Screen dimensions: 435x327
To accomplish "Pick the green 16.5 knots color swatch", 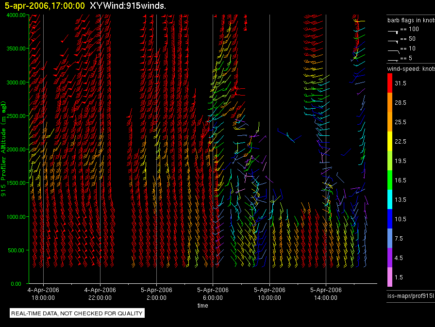I will [x=389, y=180].
